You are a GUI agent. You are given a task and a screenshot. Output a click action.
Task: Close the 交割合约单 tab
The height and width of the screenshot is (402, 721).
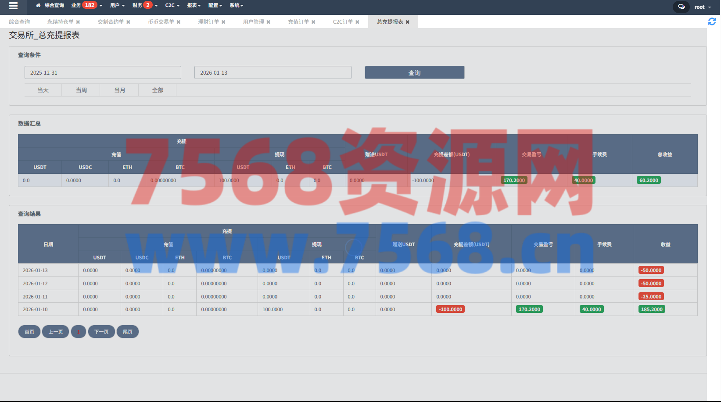pos(128,22)
